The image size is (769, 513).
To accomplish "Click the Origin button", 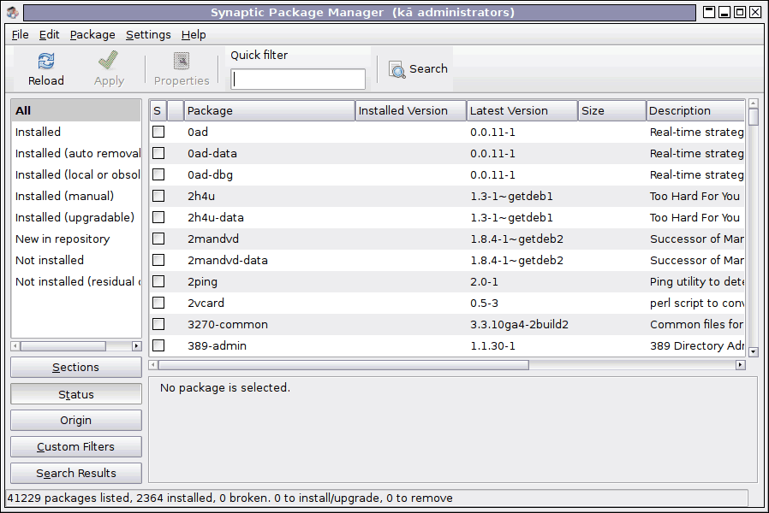I will coord(76,420).
